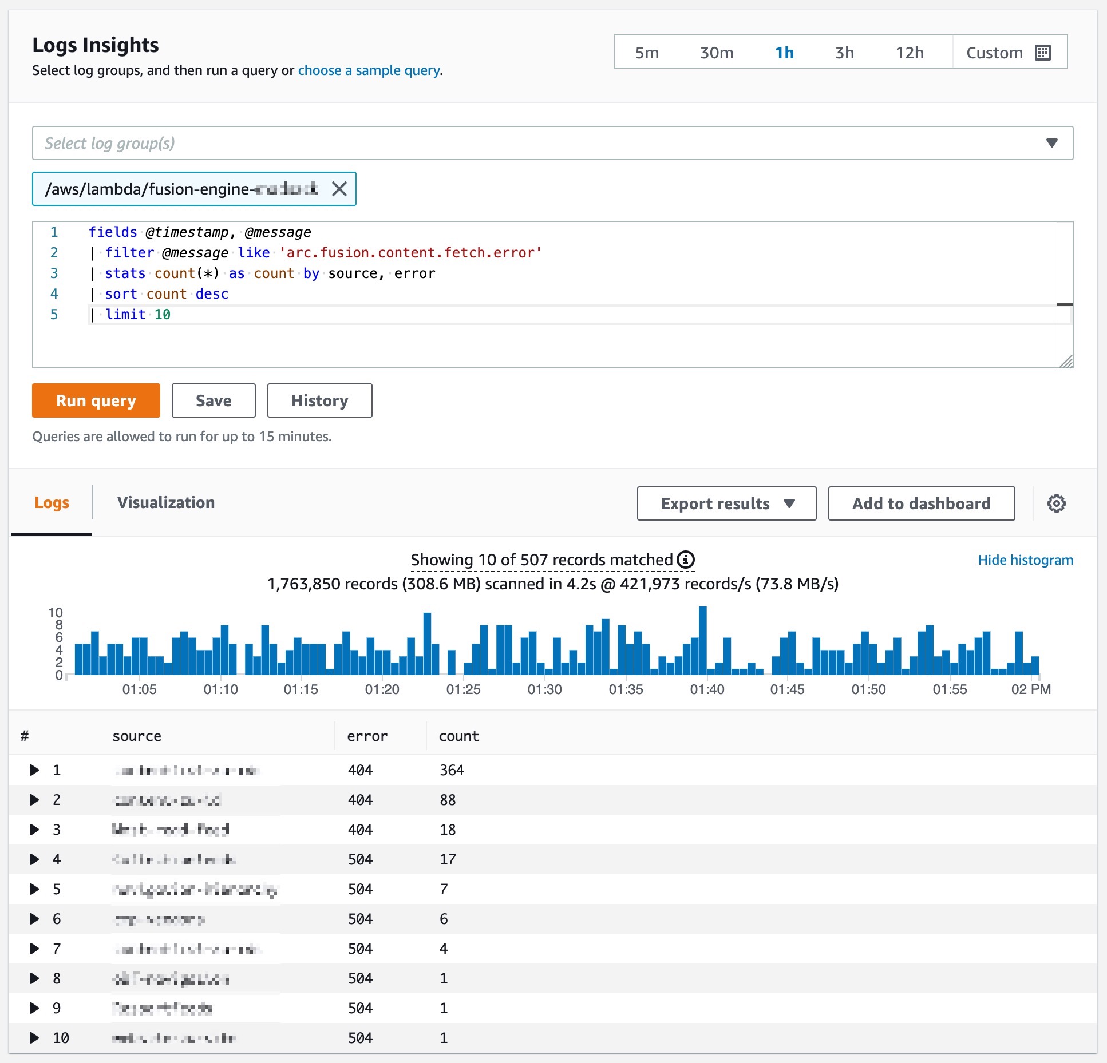Click the count value 17
The image size is (1107, 1063).
448,859
